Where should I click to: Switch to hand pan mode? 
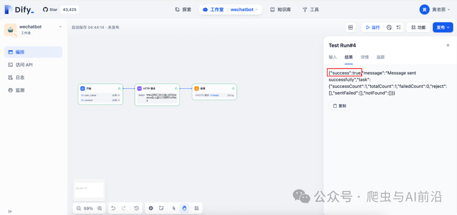click(184, 208)
